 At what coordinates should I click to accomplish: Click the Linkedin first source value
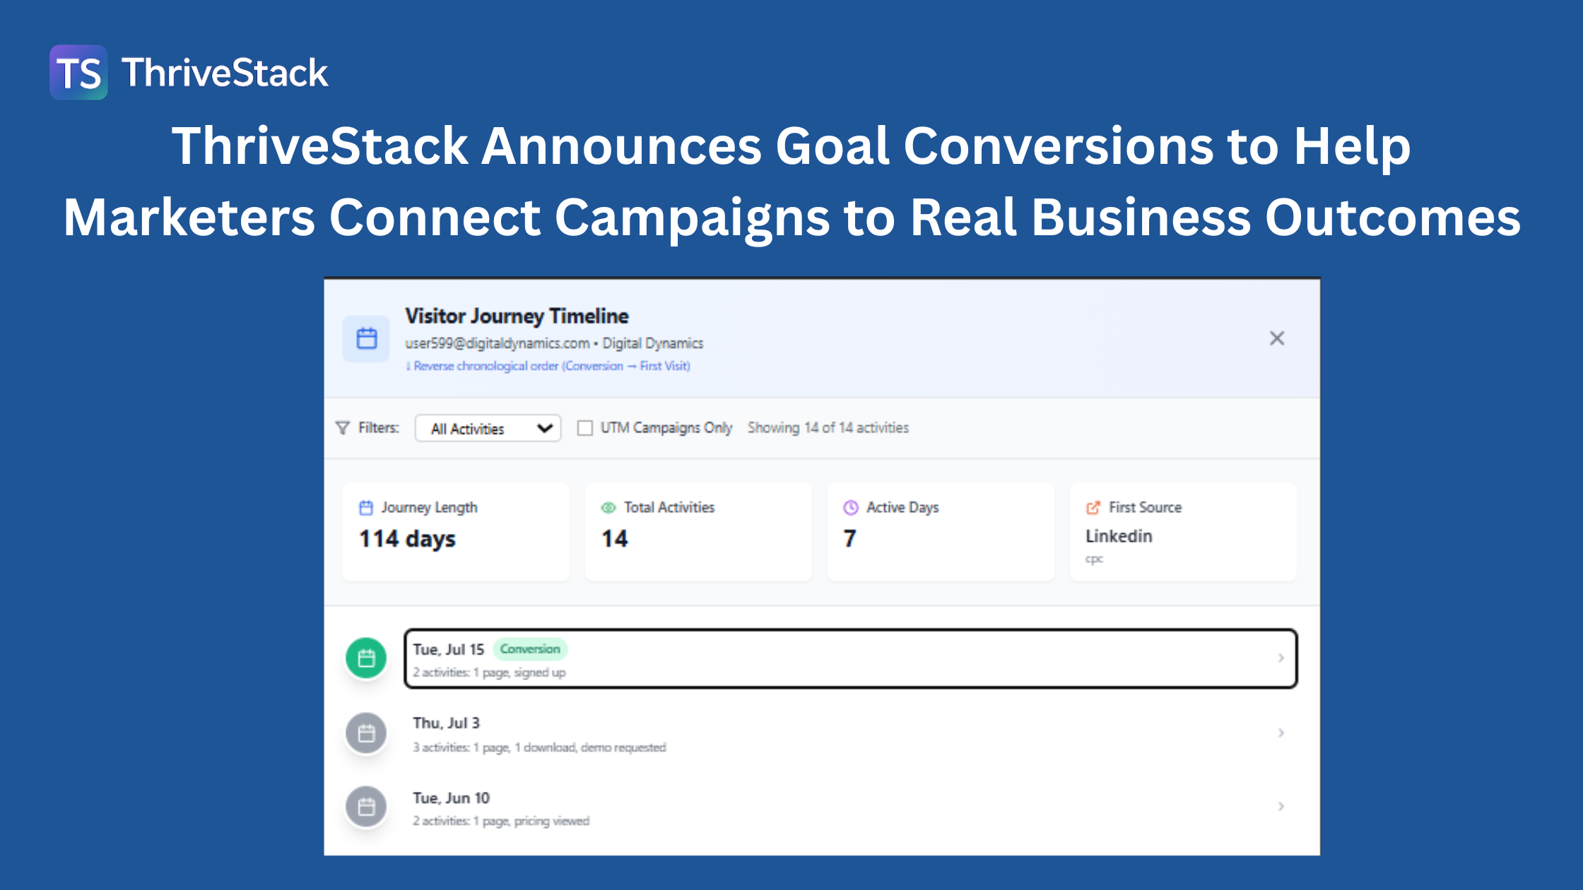tap(1119, 536)
